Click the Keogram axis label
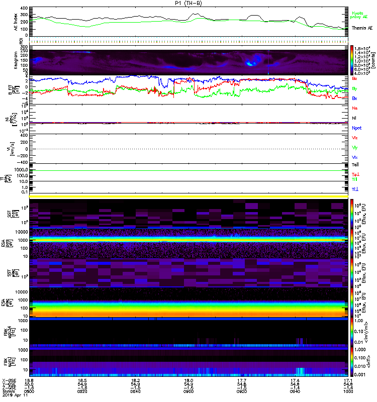377x402 pixels. [16, 60]
